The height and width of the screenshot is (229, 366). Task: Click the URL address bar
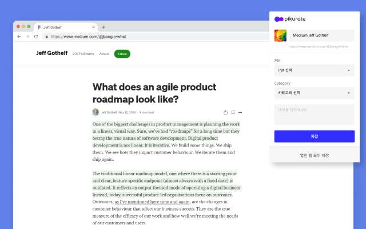[155, 37]
